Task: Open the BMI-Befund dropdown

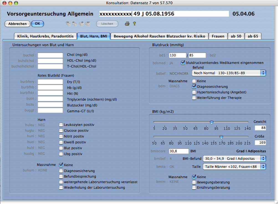Action: coord(234,158)
